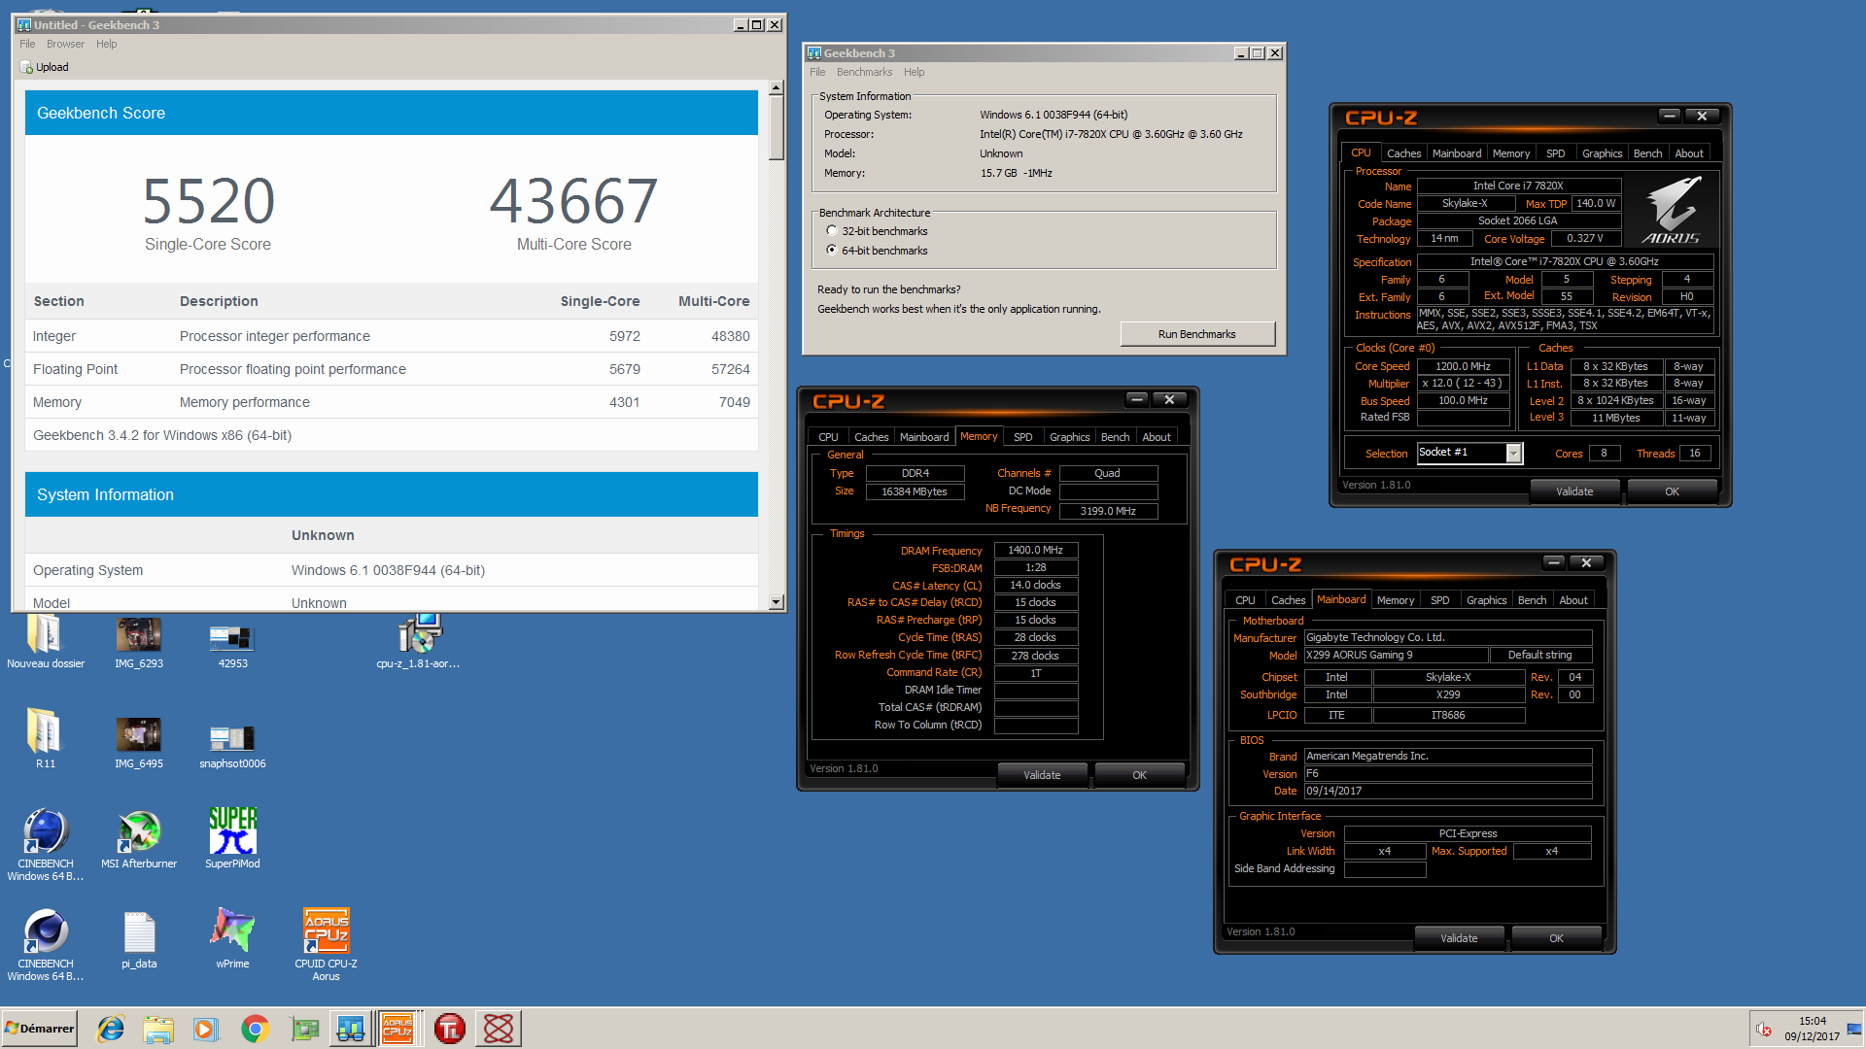Screen dimensions: 1866x1049
Task: Click the BIOS Version F6 field
Action: tap(1447, 773)
